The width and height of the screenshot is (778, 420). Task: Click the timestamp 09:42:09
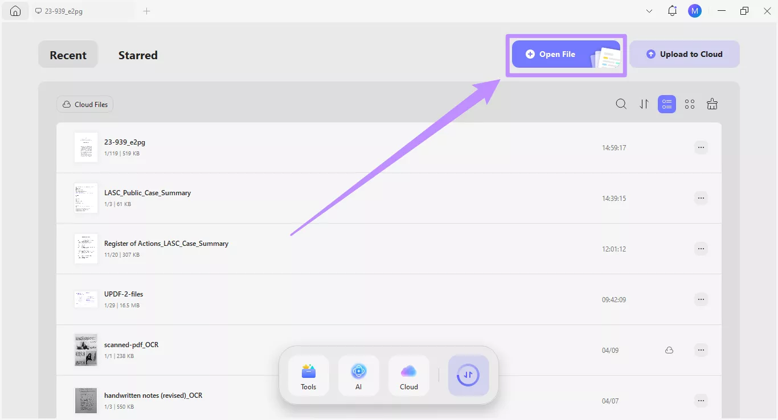pos(614,300)
